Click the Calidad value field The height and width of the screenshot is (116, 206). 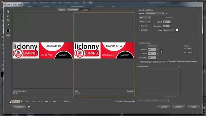(166, 22)
